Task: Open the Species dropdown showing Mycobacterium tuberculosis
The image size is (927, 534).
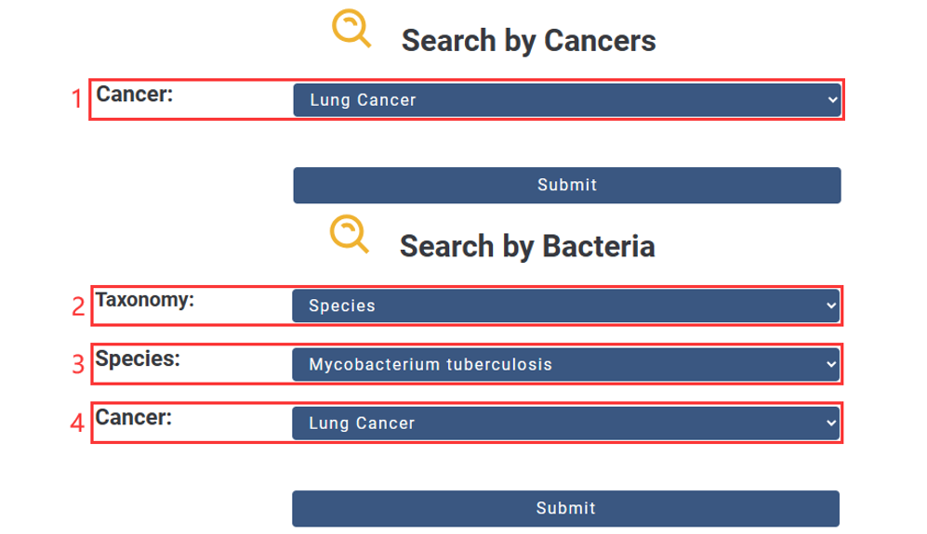Action: [565, 364]
